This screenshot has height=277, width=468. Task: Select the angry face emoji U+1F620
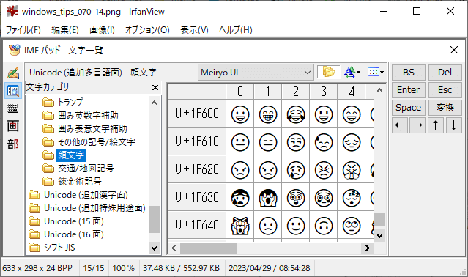click(240, 170)
